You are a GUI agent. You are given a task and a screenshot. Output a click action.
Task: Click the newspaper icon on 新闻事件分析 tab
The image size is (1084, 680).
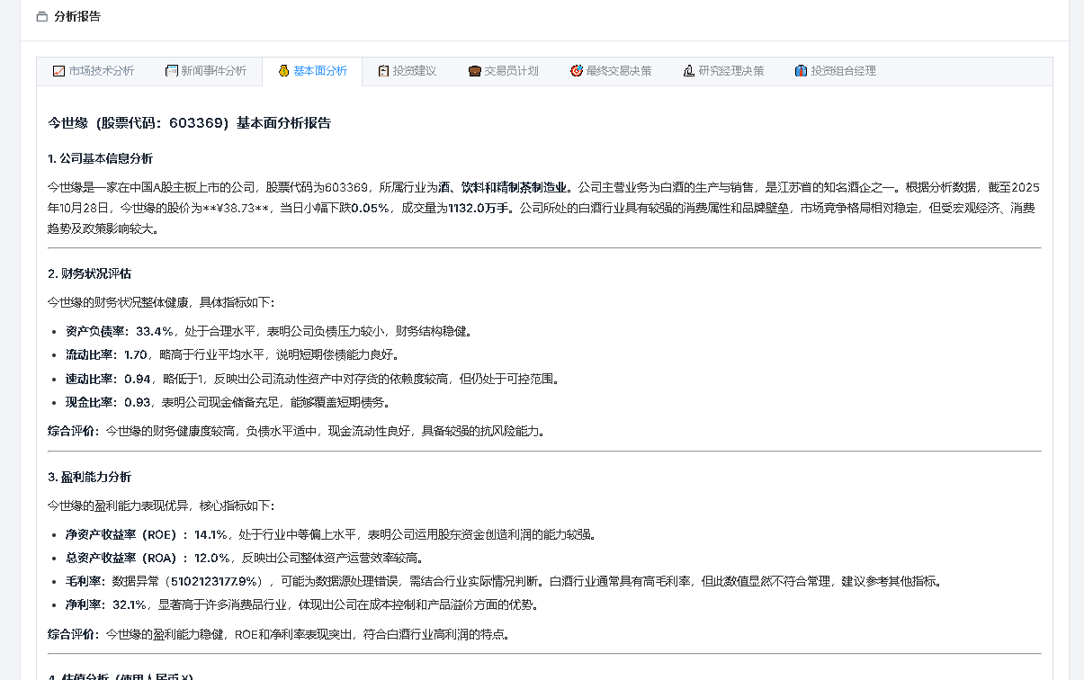[x=172, y=71]
